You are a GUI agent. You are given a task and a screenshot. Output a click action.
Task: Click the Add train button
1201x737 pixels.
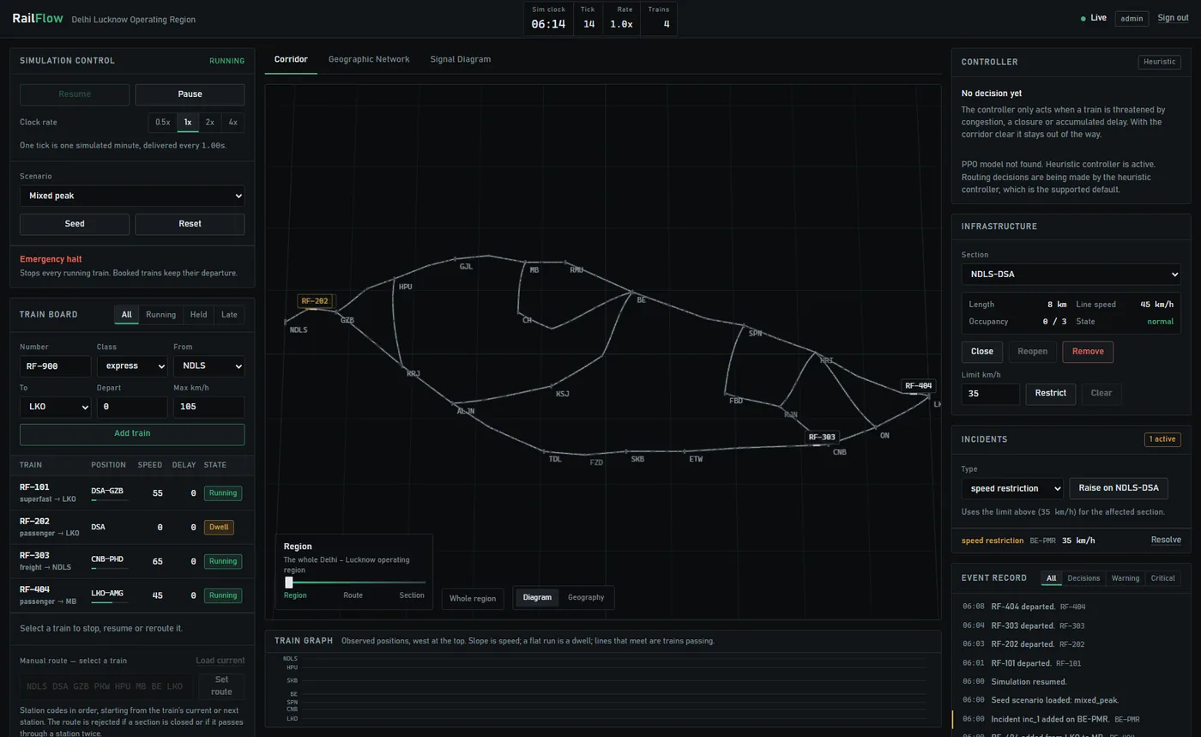132,434
